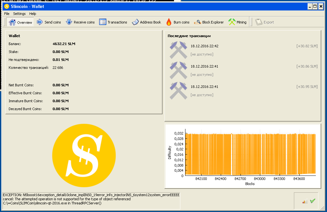Click the green sync checkmark status icon
Image resolution: width=327 pixels, height=212 pixels.
click(x=313, y=201)
